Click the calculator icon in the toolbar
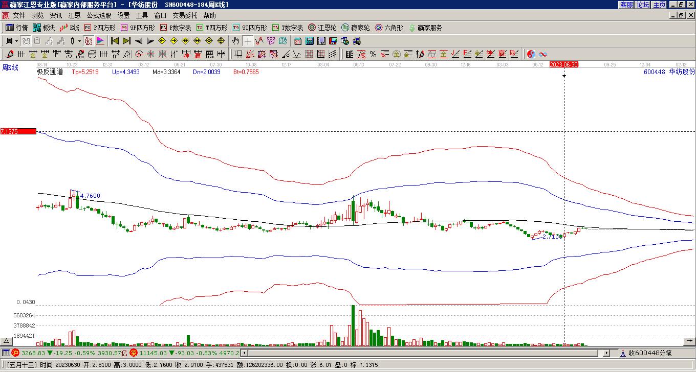This screenshot has height=372, width=696. [310, 41]
